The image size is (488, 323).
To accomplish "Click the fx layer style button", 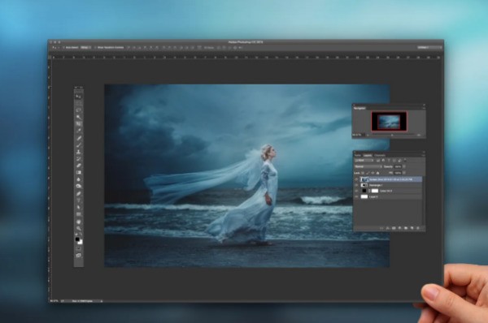I will (388, 228).
